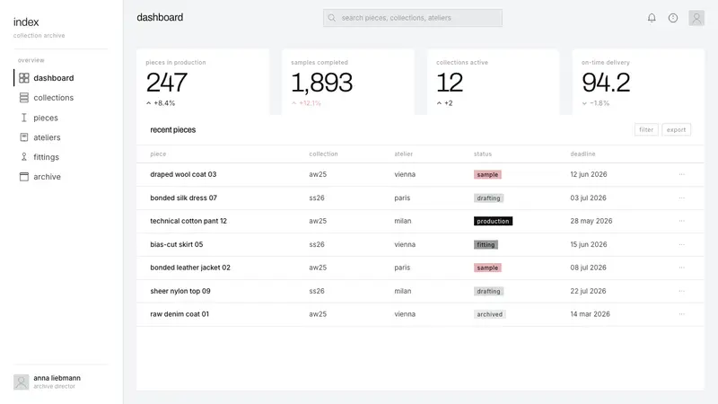The height and width of the screenshot is (404, 718).
Task: Click the 12 jun 2026 deadline
Action: [589, 174]
